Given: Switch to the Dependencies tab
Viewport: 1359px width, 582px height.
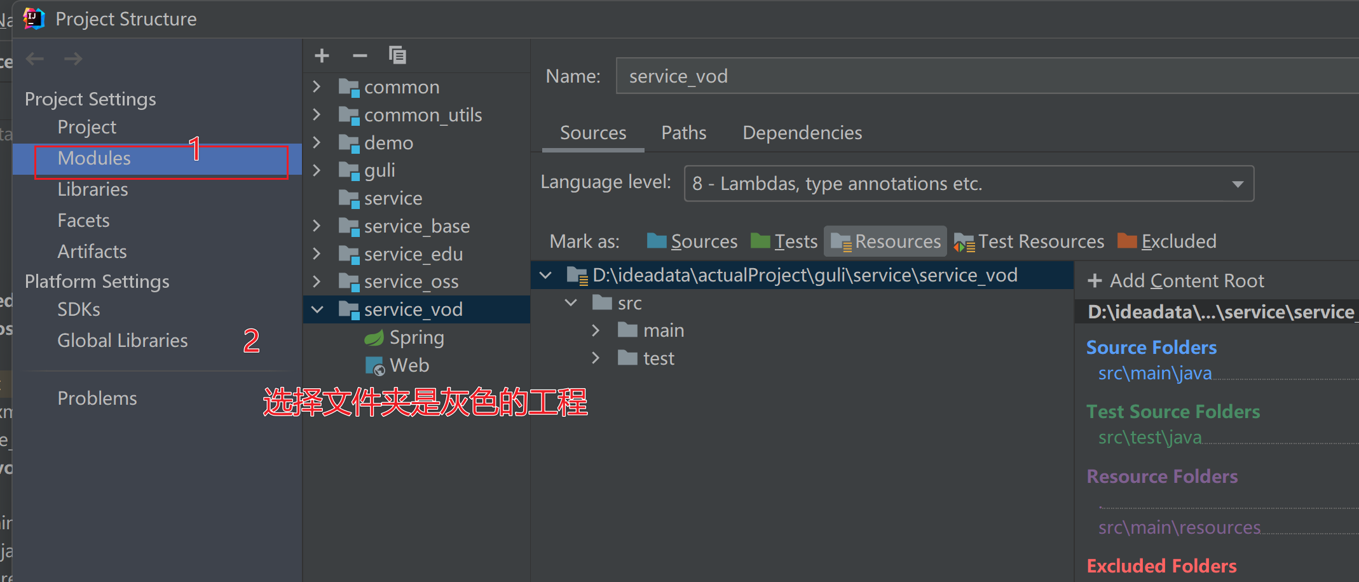Looking at the screenshot, I should click(x=802, y=133).
